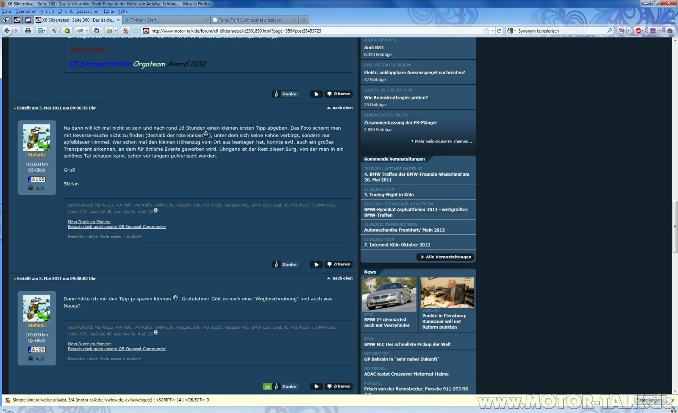678x413 pixels.
Task: Open the dropdown arrow beside the bookmark star
Action: [493, 31]
